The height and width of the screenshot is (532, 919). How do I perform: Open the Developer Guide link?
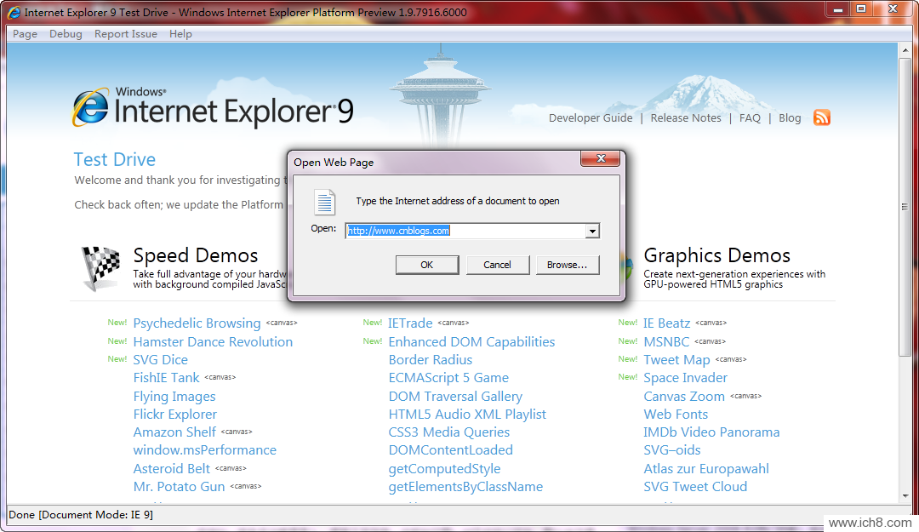point(591,118)
